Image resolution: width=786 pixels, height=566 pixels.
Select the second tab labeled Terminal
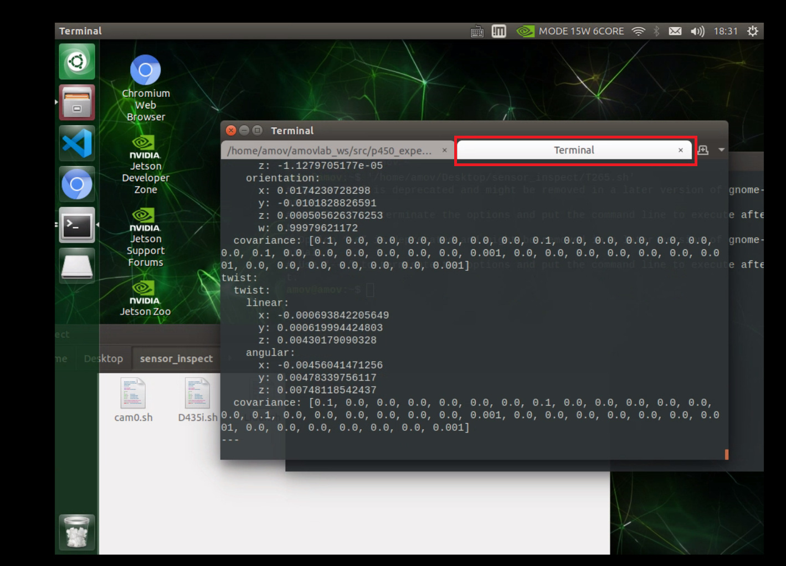574,150
